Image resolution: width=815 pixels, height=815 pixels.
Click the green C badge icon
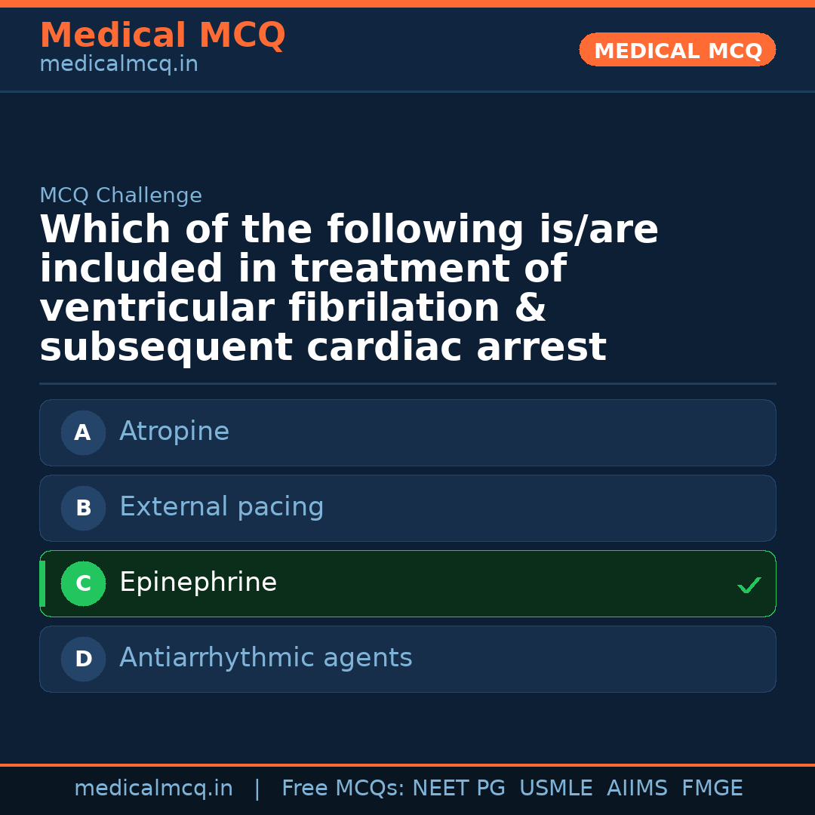[x=83, y=583]
